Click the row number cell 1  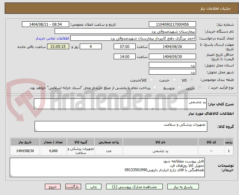pos(229,151)
